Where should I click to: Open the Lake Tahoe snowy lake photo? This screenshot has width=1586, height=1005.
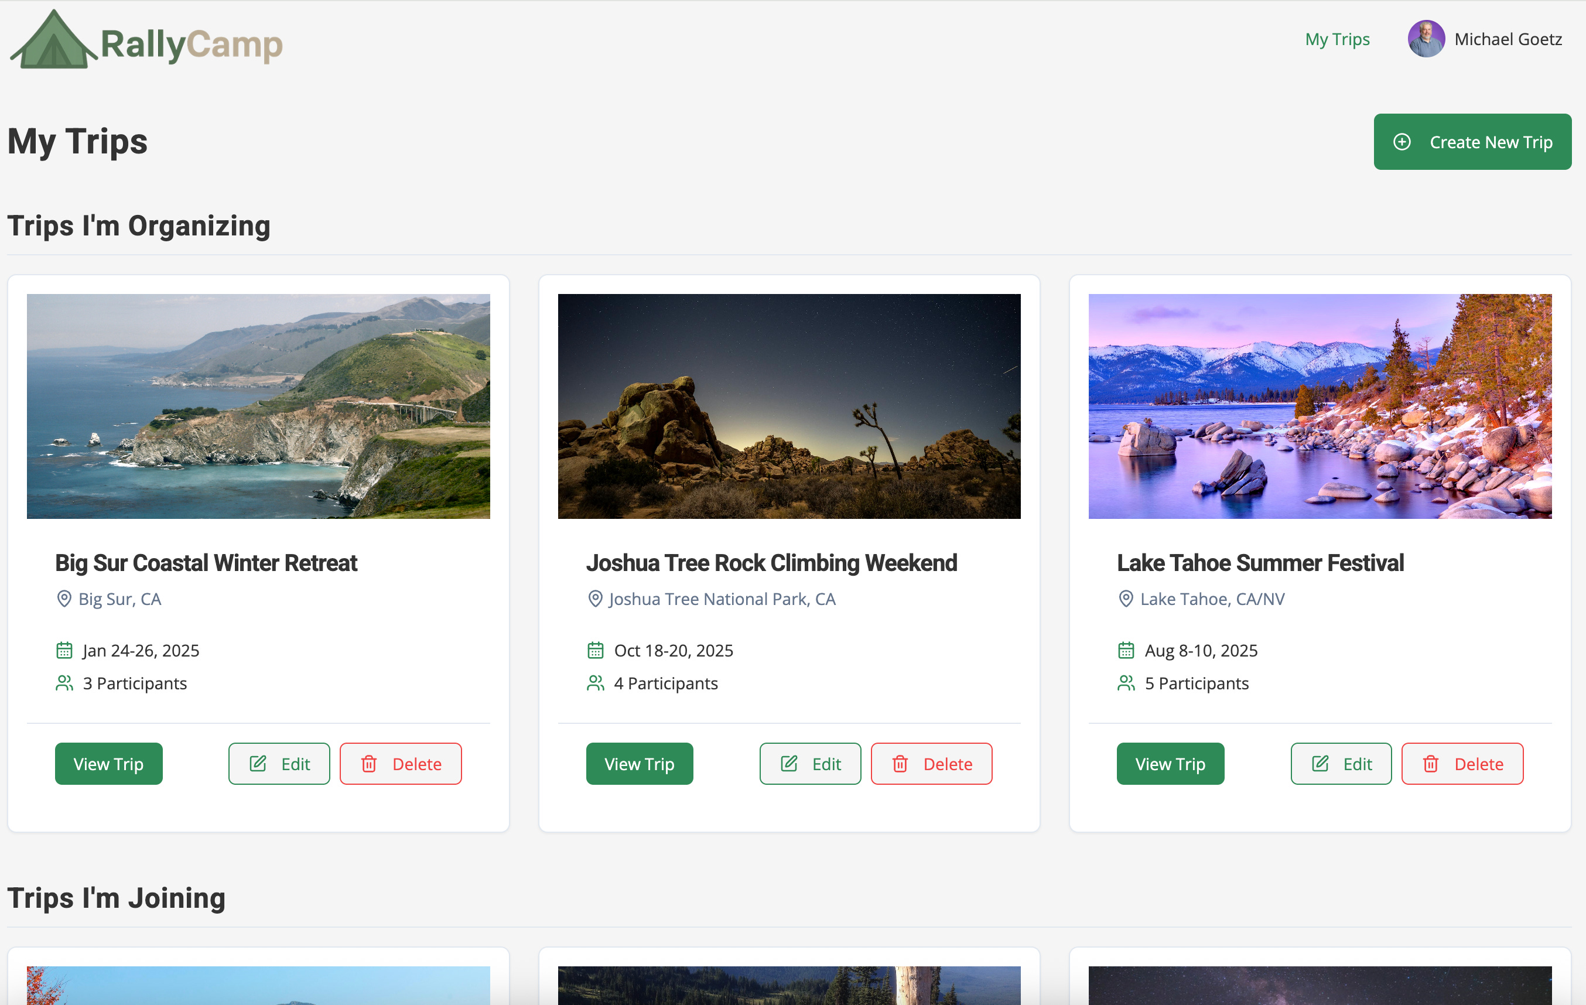tap(1320, 406)
